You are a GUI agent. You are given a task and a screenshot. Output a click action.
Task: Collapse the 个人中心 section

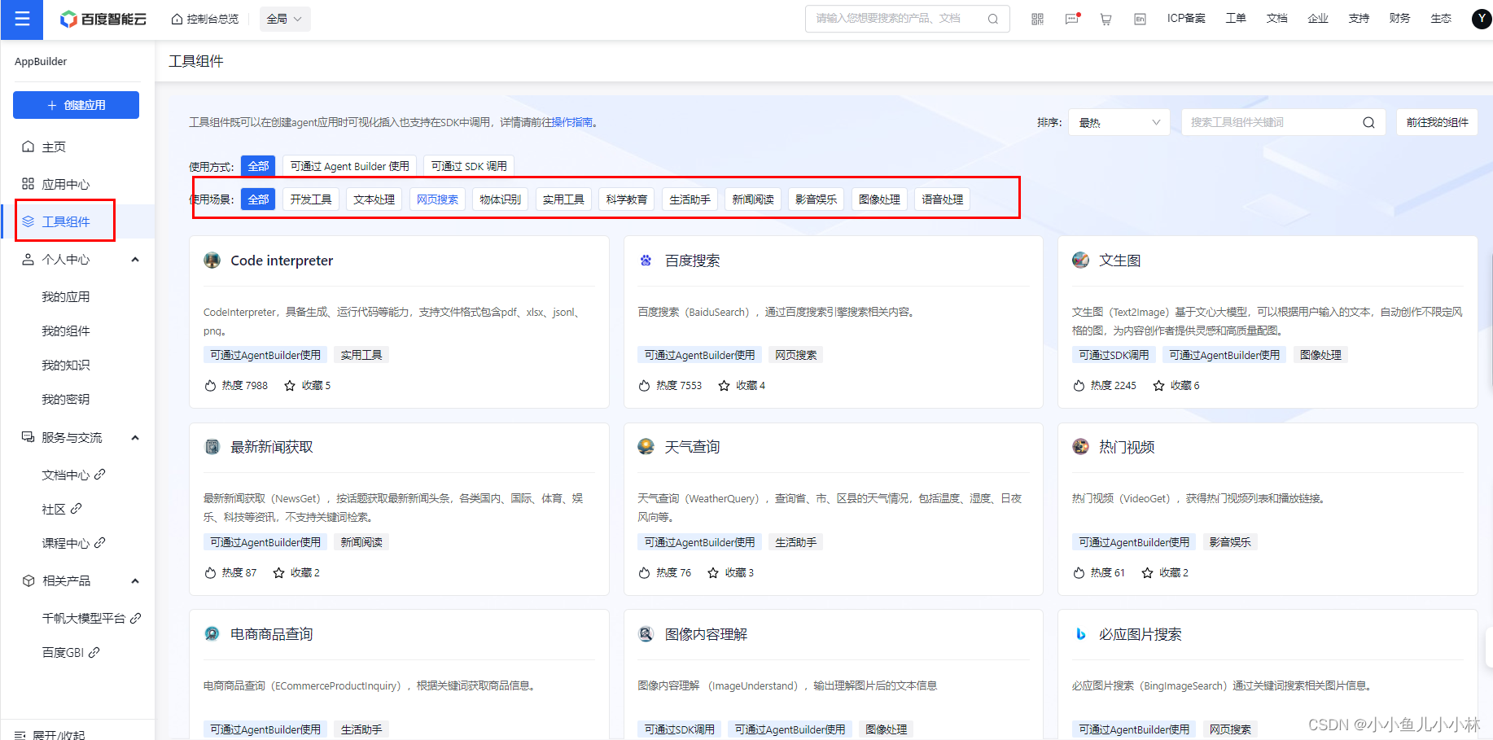(x=135, y=260)
